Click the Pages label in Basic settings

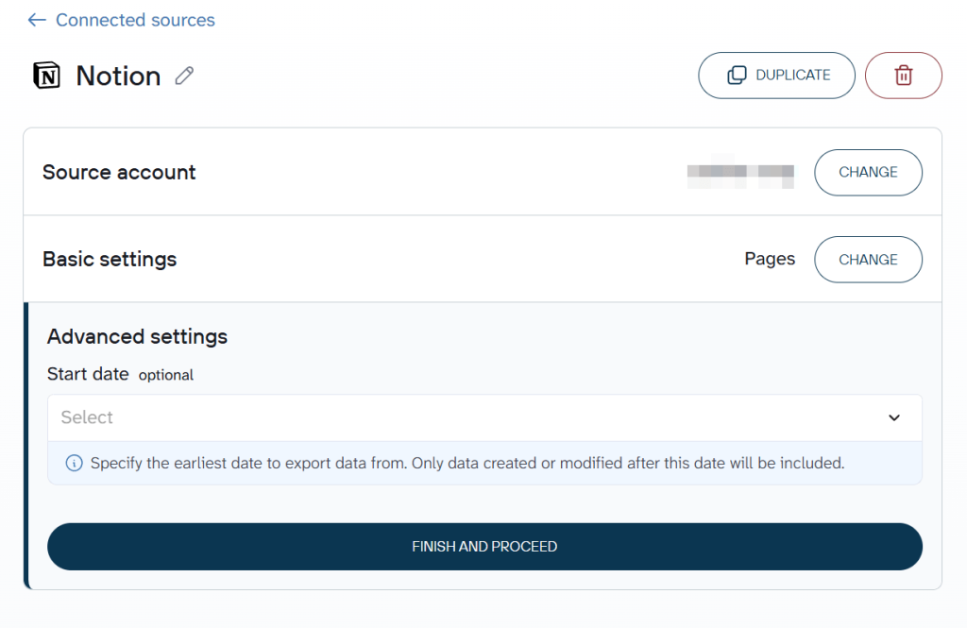(770, 259)
